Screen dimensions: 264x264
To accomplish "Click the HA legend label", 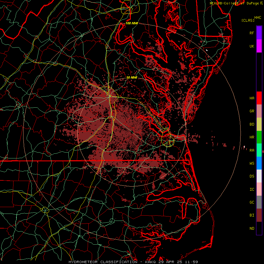I will [252, 98].
